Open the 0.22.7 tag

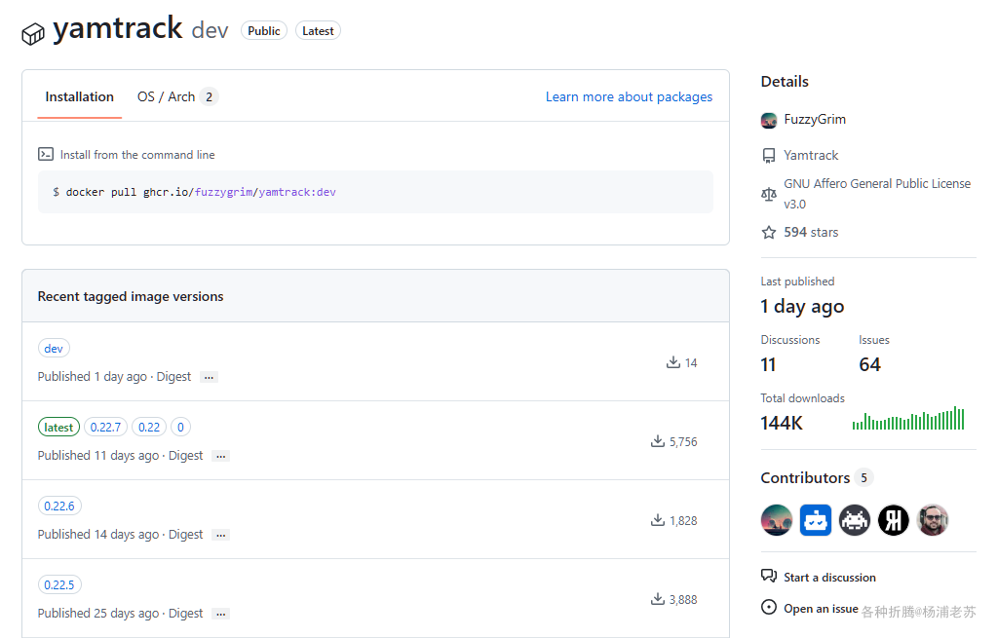105,427
